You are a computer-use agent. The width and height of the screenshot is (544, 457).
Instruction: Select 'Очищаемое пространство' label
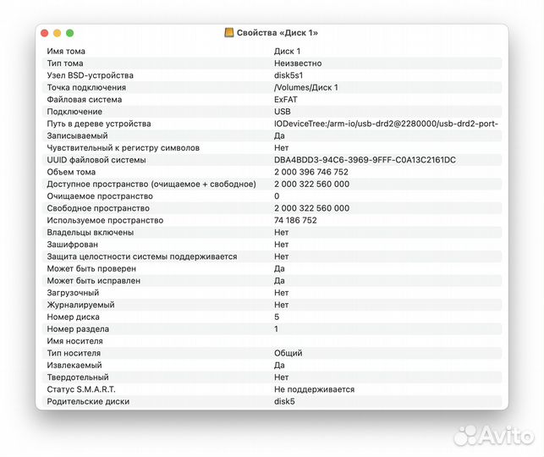coord(100,196)
